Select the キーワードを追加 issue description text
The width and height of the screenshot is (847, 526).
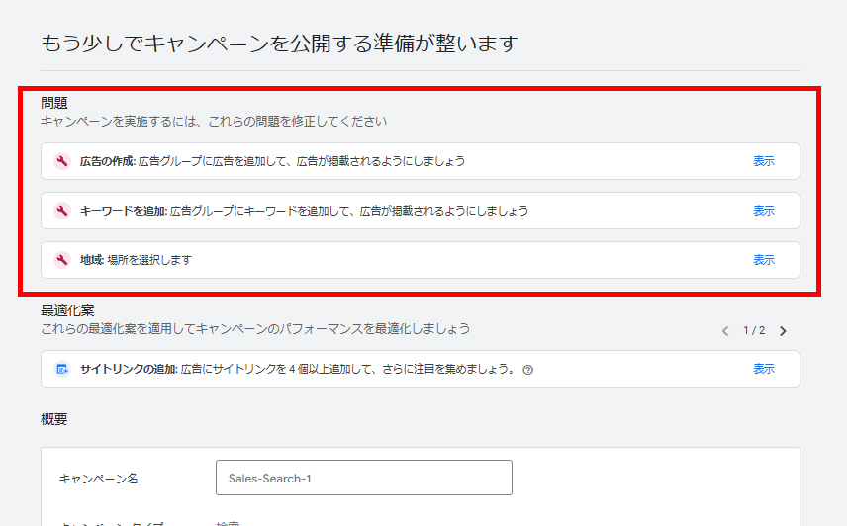pyautogui.click(x=348, y=211)
